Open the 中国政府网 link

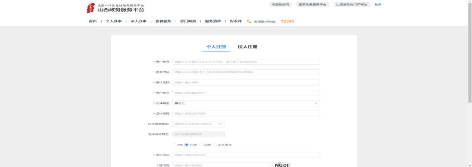coord(280,5)
